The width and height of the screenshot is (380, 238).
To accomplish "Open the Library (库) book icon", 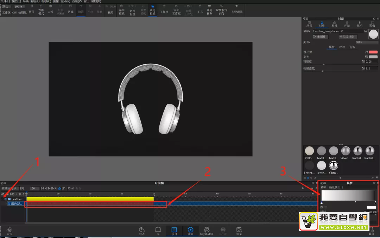I will click(x=158, y=231).
